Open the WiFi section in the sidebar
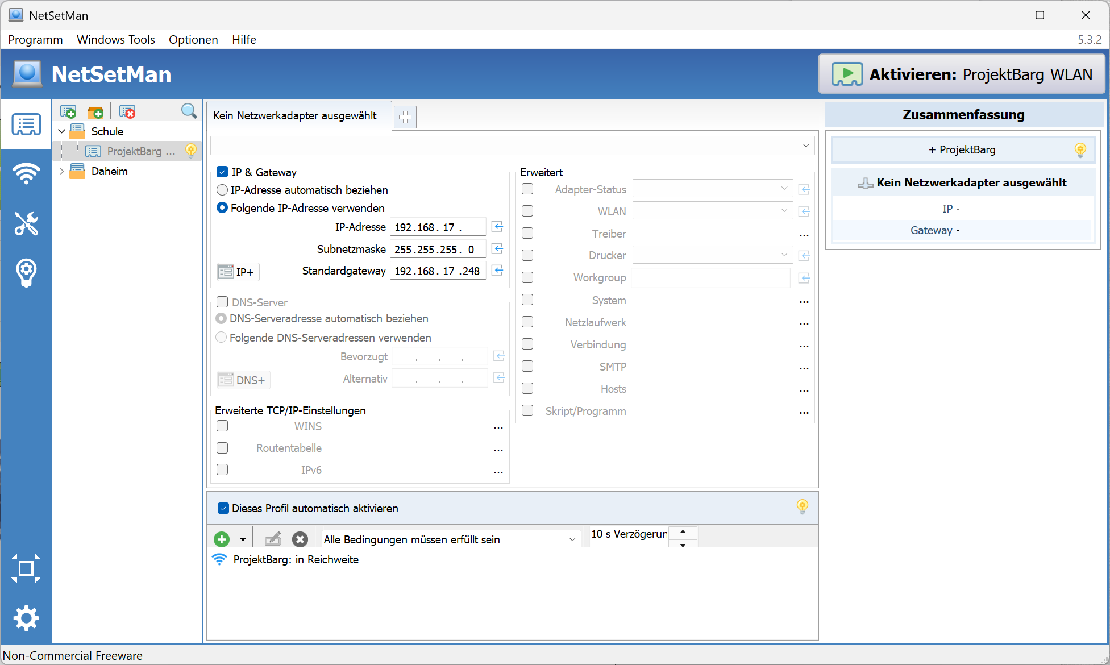Viewport: 1110px width, 665px height. click(26, 173)
